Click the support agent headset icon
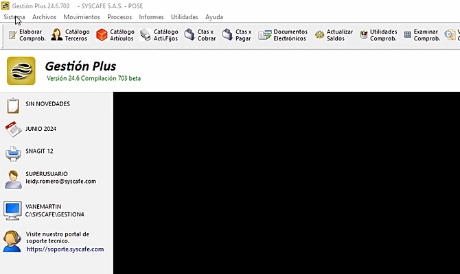Viewport: 460px width, 274px height. (x=12, y=241)
